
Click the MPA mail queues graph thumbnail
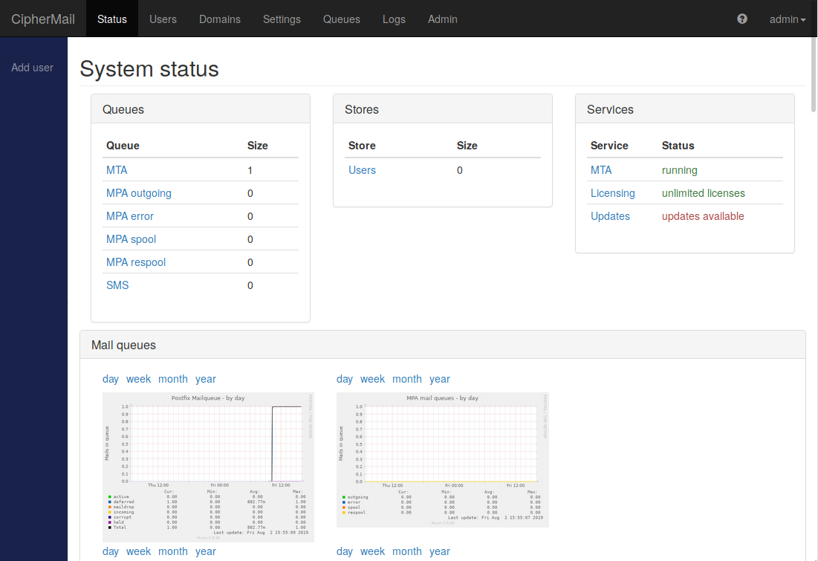click(x=442, y=460)
